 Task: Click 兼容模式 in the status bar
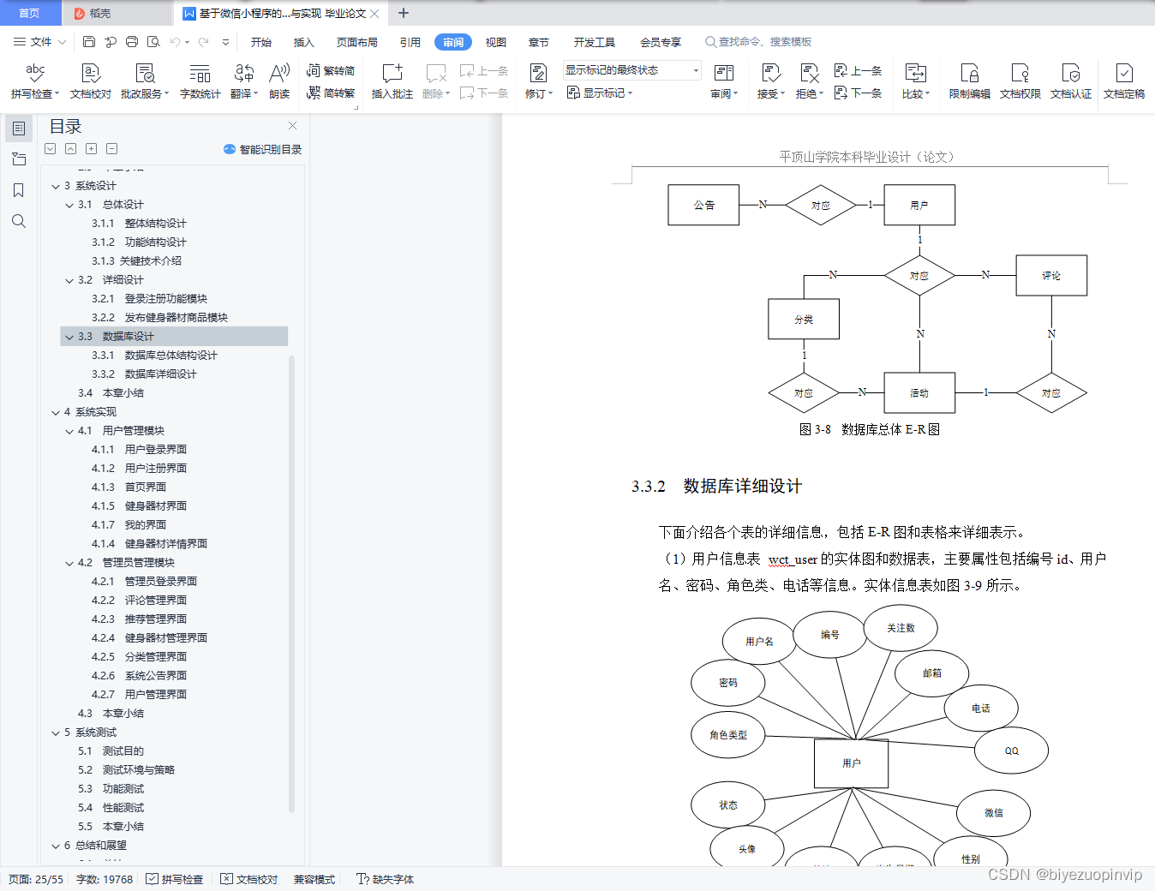[314, 879]
